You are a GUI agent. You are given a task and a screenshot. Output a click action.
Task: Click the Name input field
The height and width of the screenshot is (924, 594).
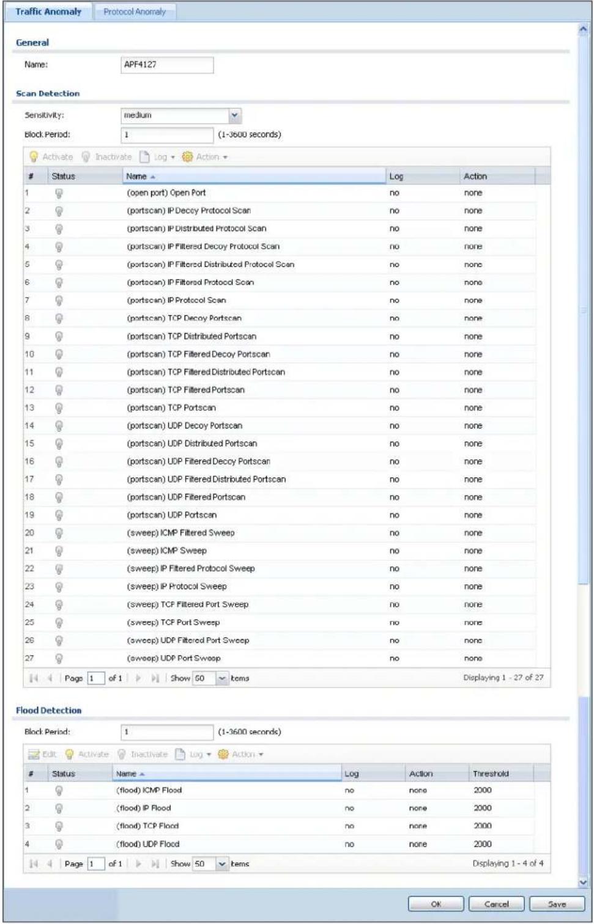[167, 65]
